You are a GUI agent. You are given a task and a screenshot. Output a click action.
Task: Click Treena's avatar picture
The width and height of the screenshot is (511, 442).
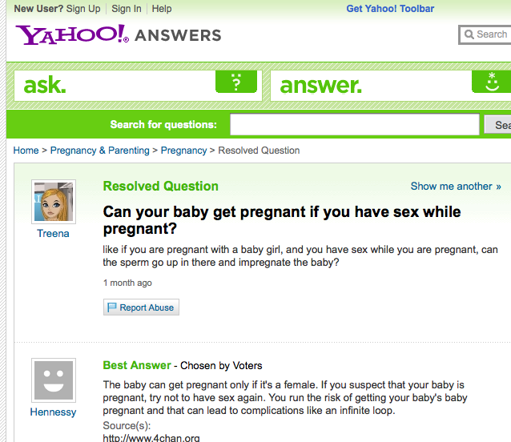click(x=54, y=202)
